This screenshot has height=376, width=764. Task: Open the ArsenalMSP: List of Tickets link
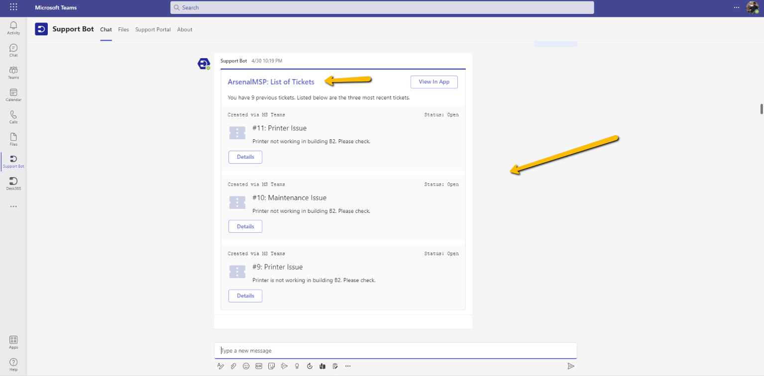(271, 82)
